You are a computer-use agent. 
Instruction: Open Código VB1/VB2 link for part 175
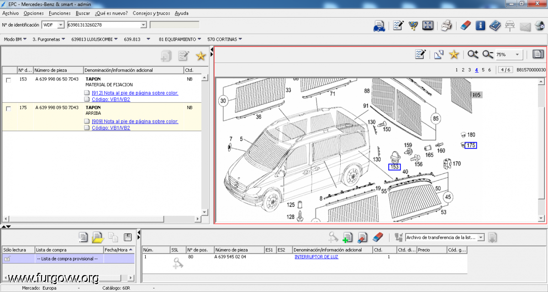tap(111, 128)
